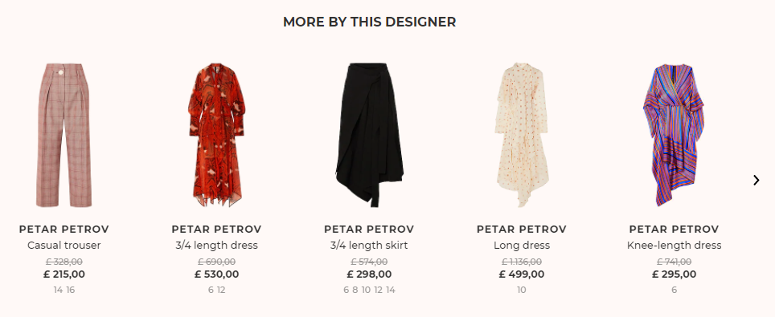Select size 6 for the Knee-length dress
775x317 pixels.
click(x=675, y=290)
